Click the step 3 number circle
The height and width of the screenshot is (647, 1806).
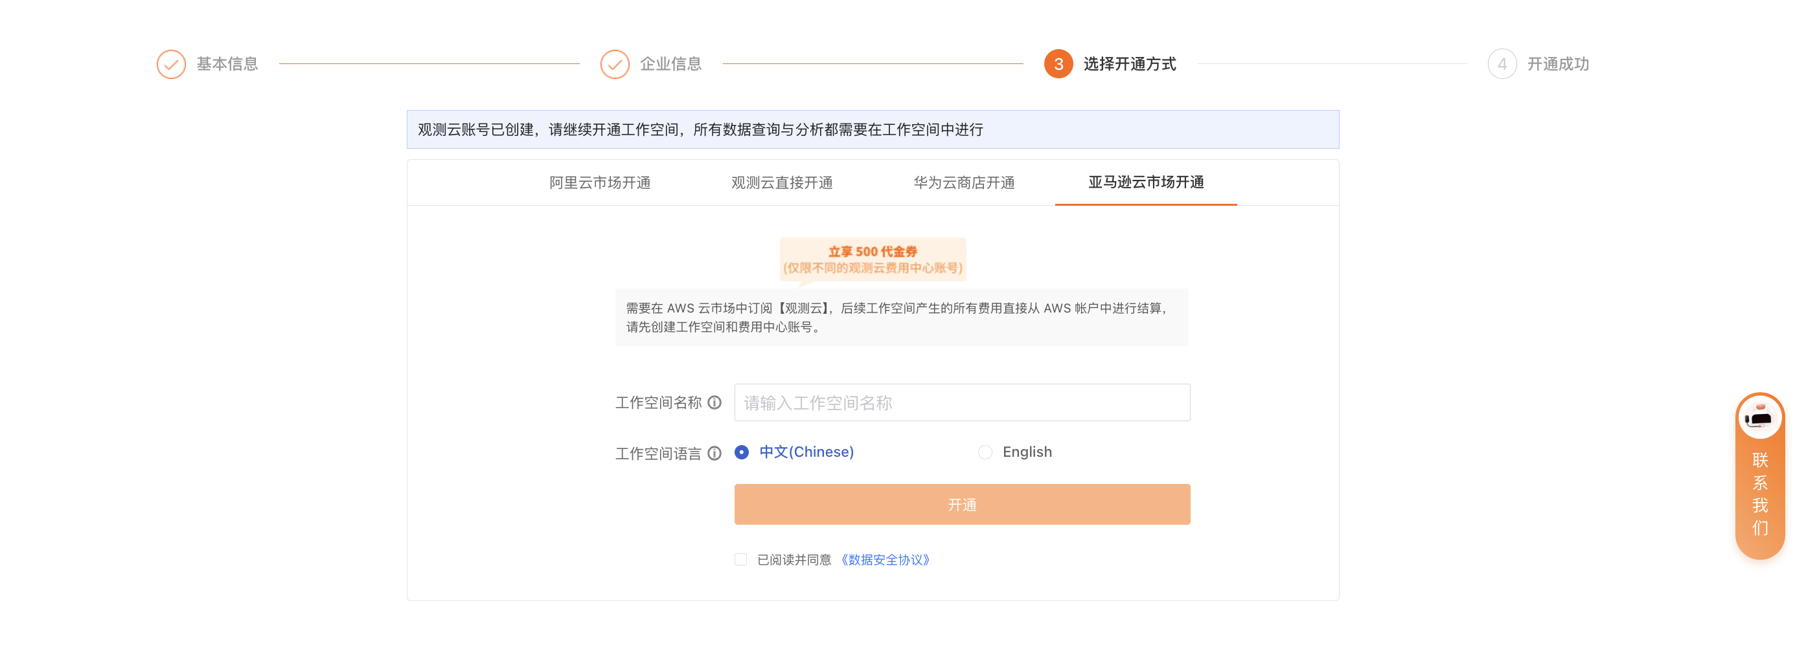1058,65
